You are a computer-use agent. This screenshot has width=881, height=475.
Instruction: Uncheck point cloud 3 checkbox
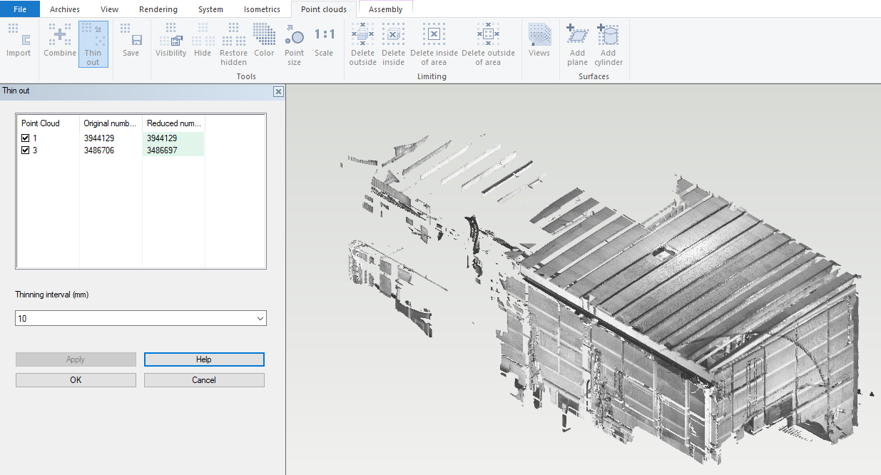(x=26, y=150)
